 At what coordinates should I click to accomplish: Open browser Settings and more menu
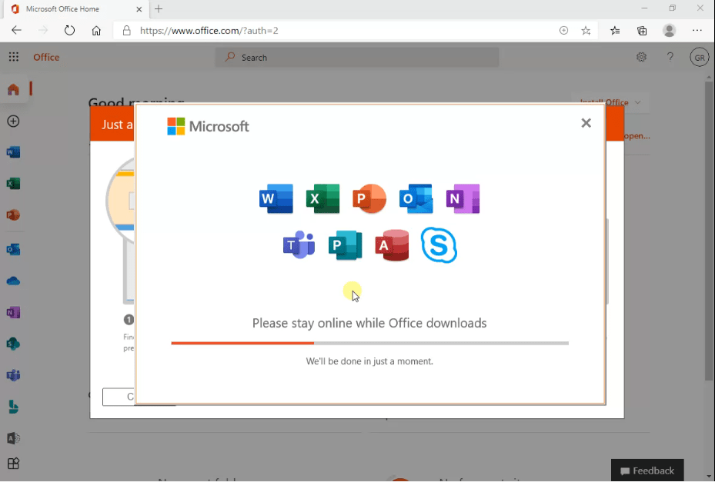coord(697,31)
